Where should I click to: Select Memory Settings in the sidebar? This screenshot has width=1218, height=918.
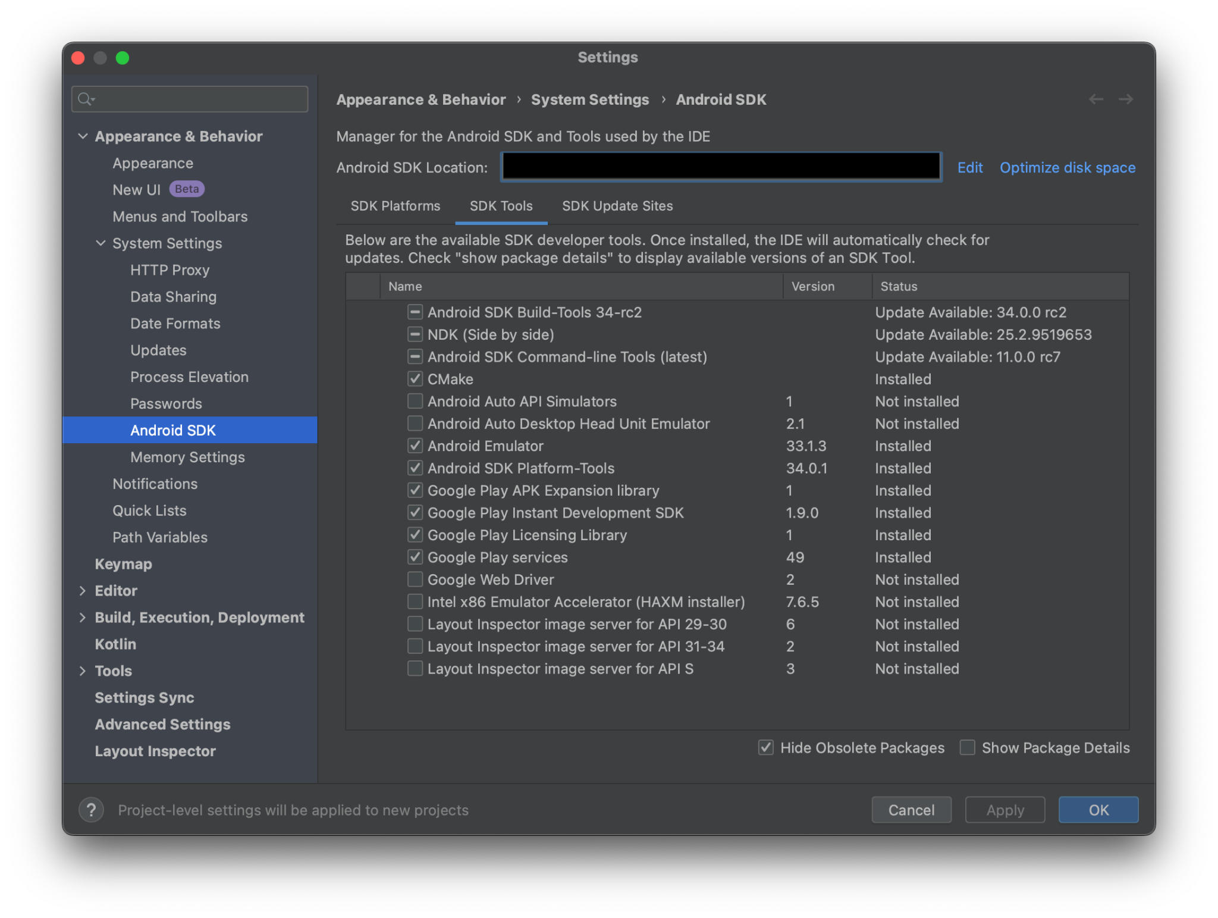pyautogui.click(x=187, y=457)
